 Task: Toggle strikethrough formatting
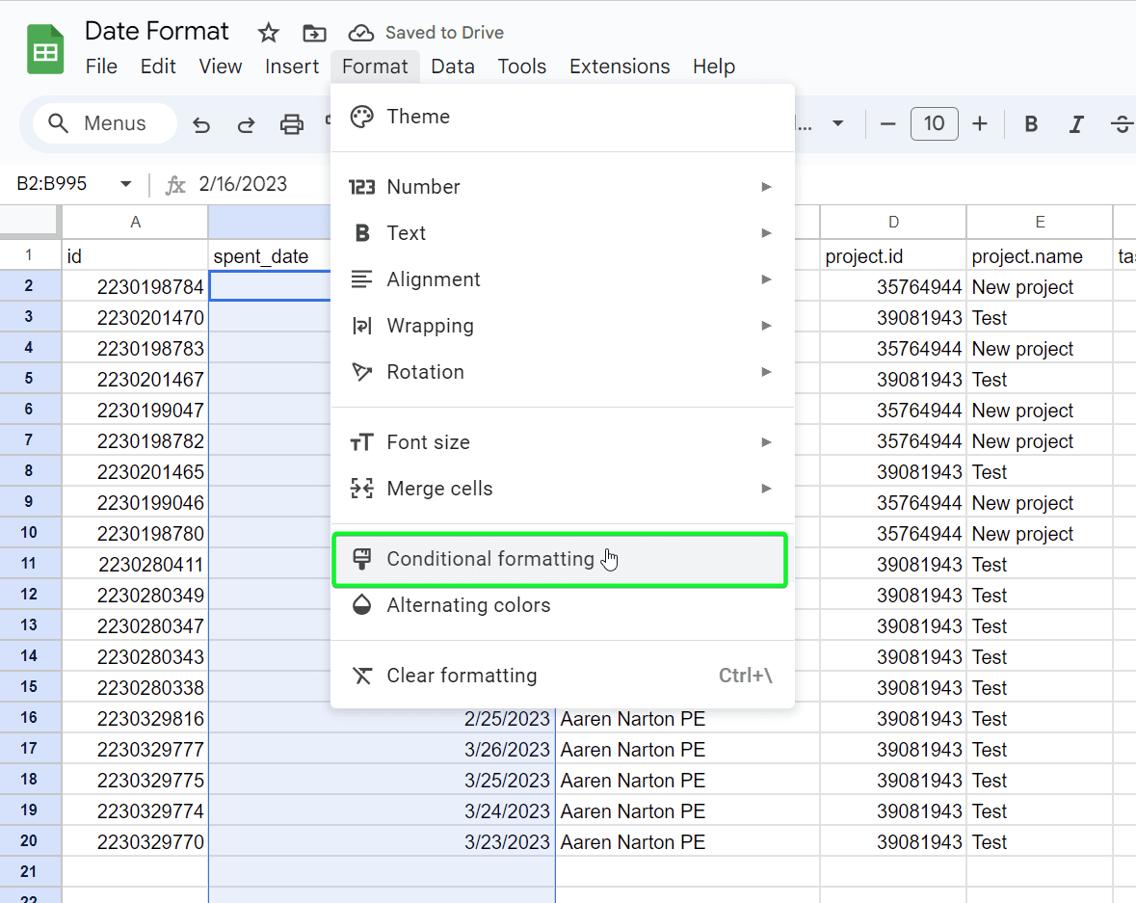[x=1121, y=123]
